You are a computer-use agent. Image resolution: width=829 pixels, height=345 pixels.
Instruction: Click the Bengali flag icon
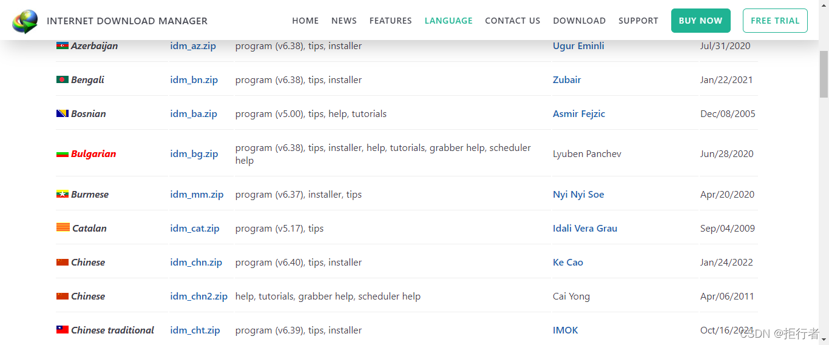tap(63, 79)
